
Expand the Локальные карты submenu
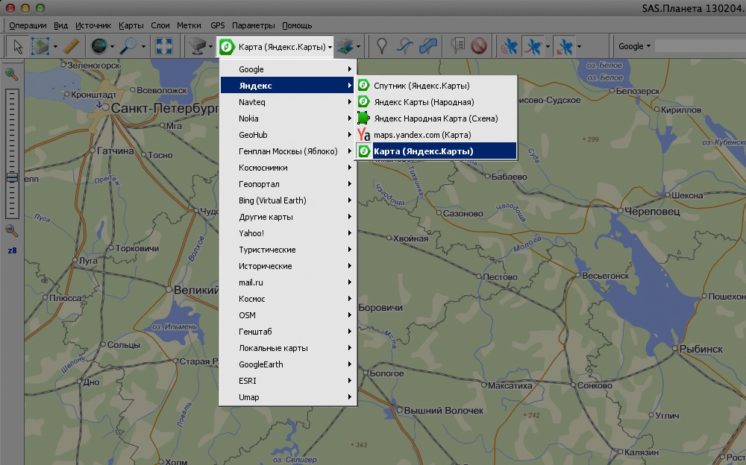pyautogui.click(x=288, y=348)
